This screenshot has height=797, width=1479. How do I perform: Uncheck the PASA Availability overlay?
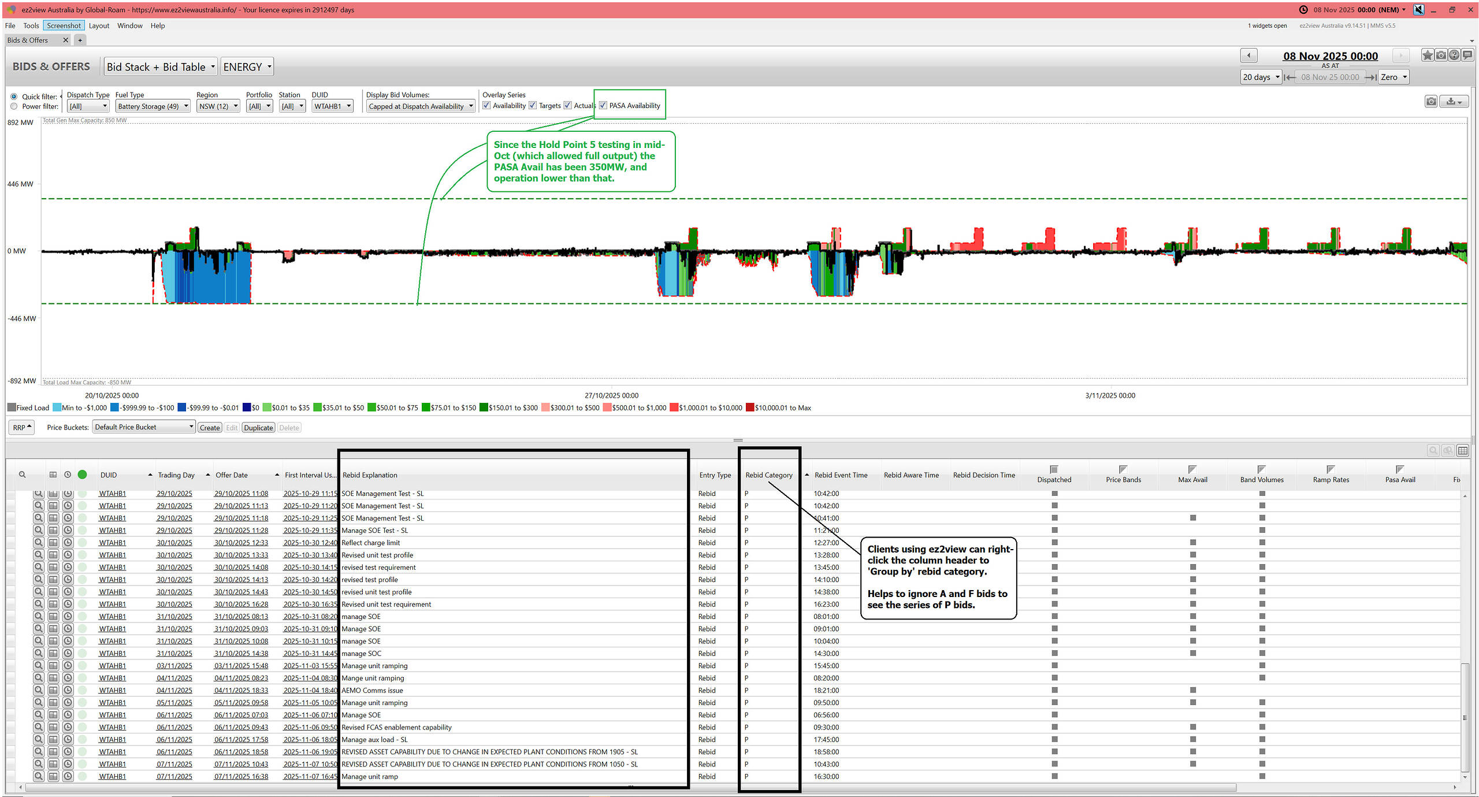603,105
